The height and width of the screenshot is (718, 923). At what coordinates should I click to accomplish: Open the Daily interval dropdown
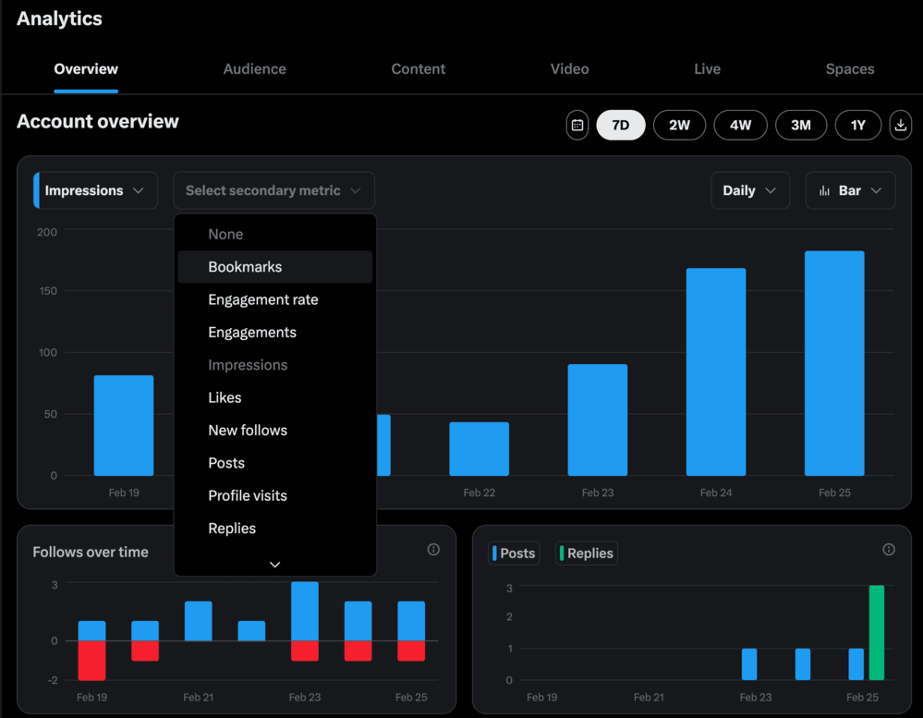pyautogui.click(x=749, y=190)
